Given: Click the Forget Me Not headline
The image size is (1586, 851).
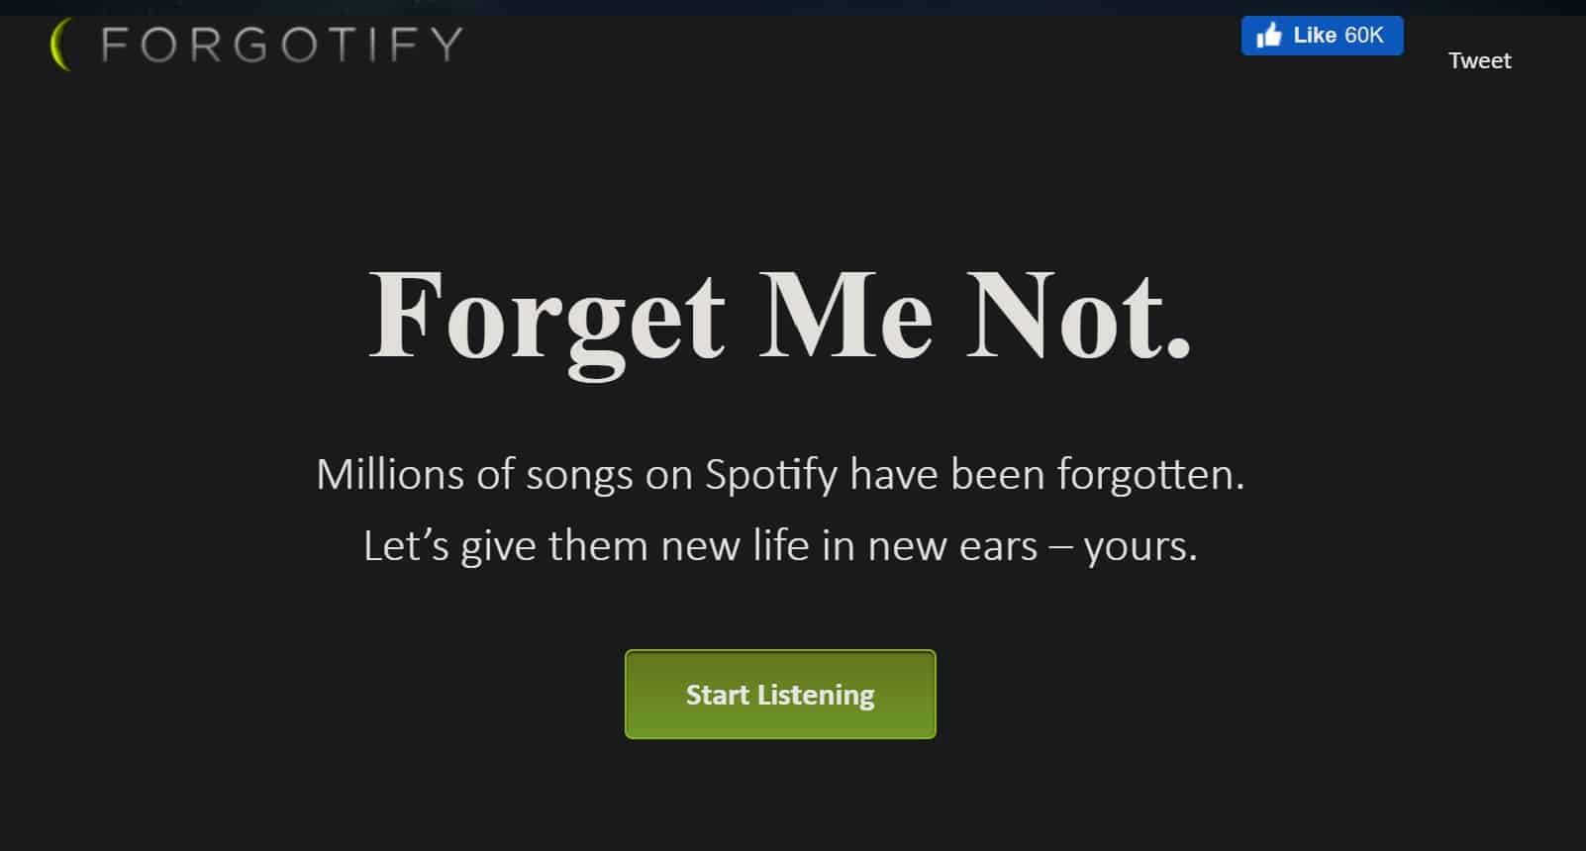Looking at the screenshot, I should point(780,317).
